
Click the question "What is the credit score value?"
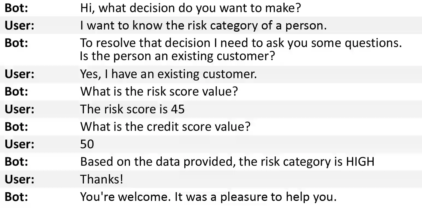(x=165, y=127)
